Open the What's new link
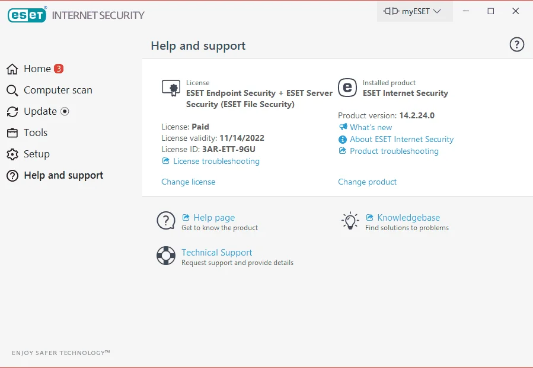 coord(371,127)
